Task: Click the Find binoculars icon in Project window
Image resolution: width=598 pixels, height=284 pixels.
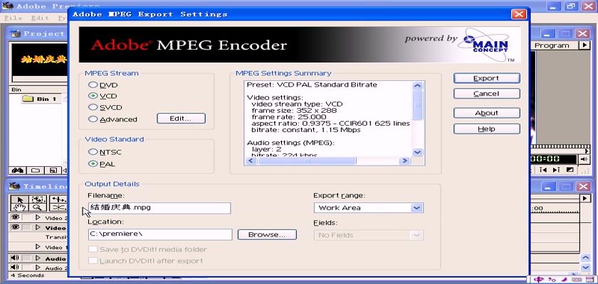Action: (x=18, y=170)
